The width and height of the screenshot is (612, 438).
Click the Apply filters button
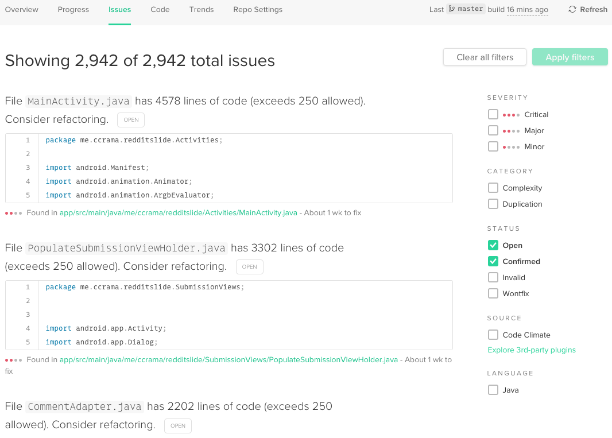click(570, 57)
